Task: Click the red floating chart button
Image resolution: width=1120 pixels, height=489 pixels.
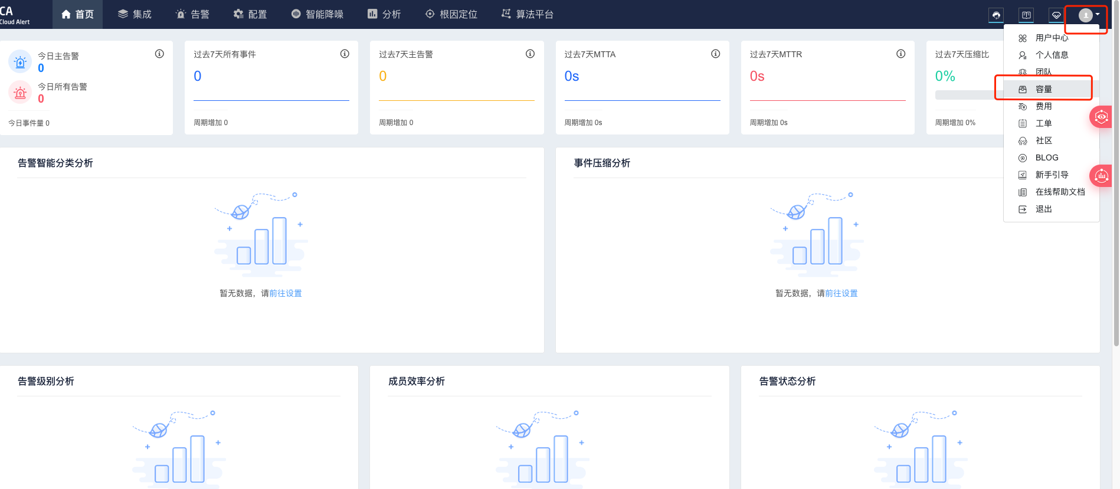Action: pyautogui.click(x=1101, y=176)
